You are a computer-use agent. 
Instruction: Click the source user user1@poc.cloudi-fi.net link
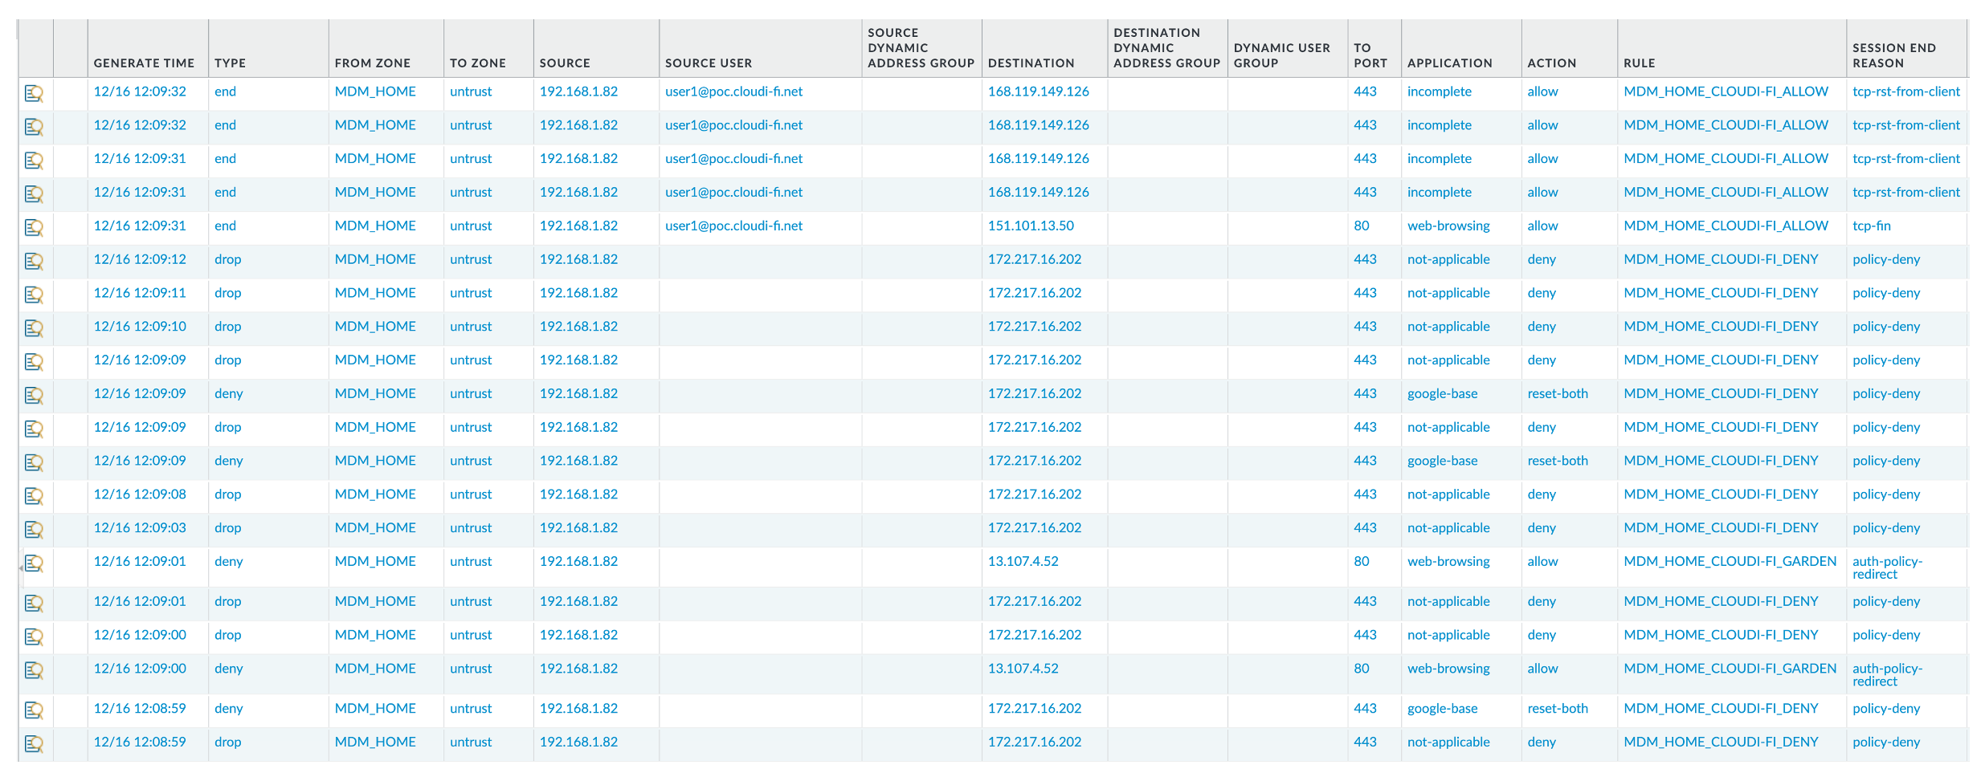click(733, 92)
